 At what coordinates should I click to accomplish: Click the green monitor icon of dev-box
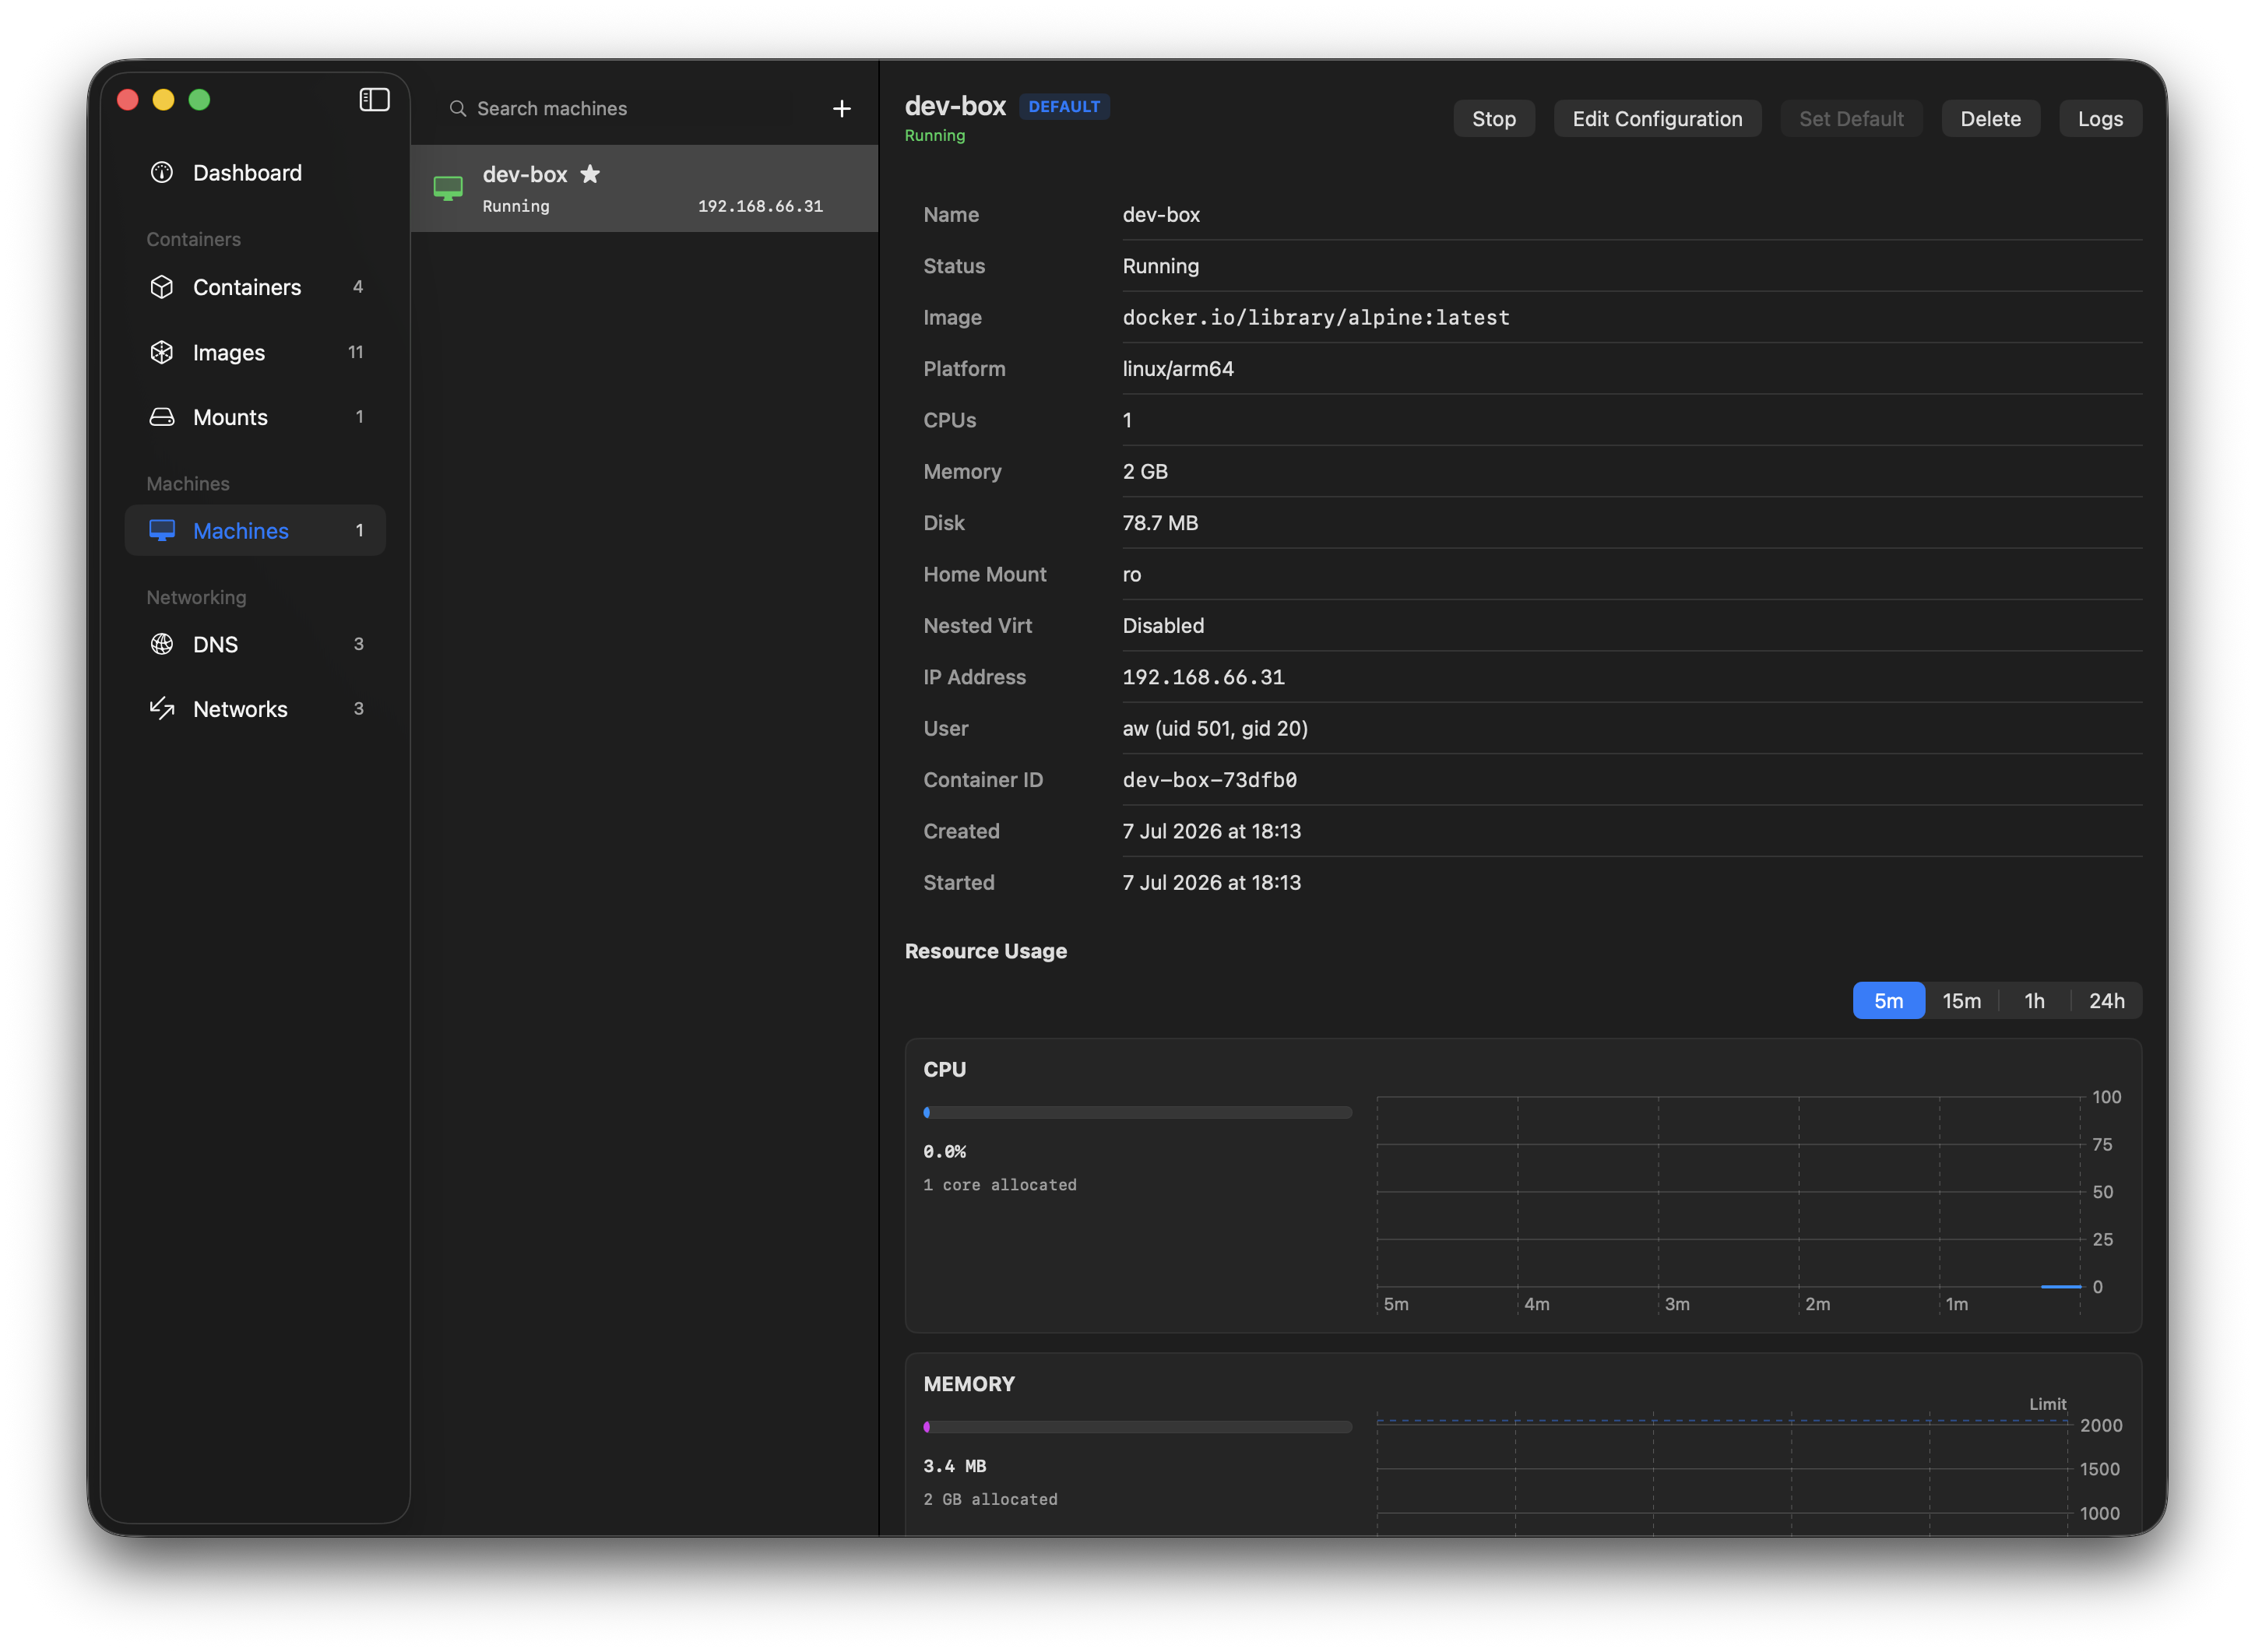click(x=448, y=188)
